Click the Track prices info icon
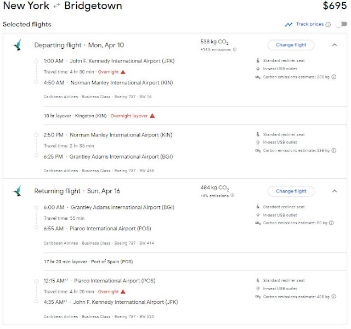Viewport: 351px width, 329px height. [x=329, y=25]
